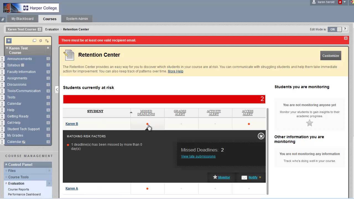
Task: Collapse the course menu side panel arrow
Action: tap(57, 89)
